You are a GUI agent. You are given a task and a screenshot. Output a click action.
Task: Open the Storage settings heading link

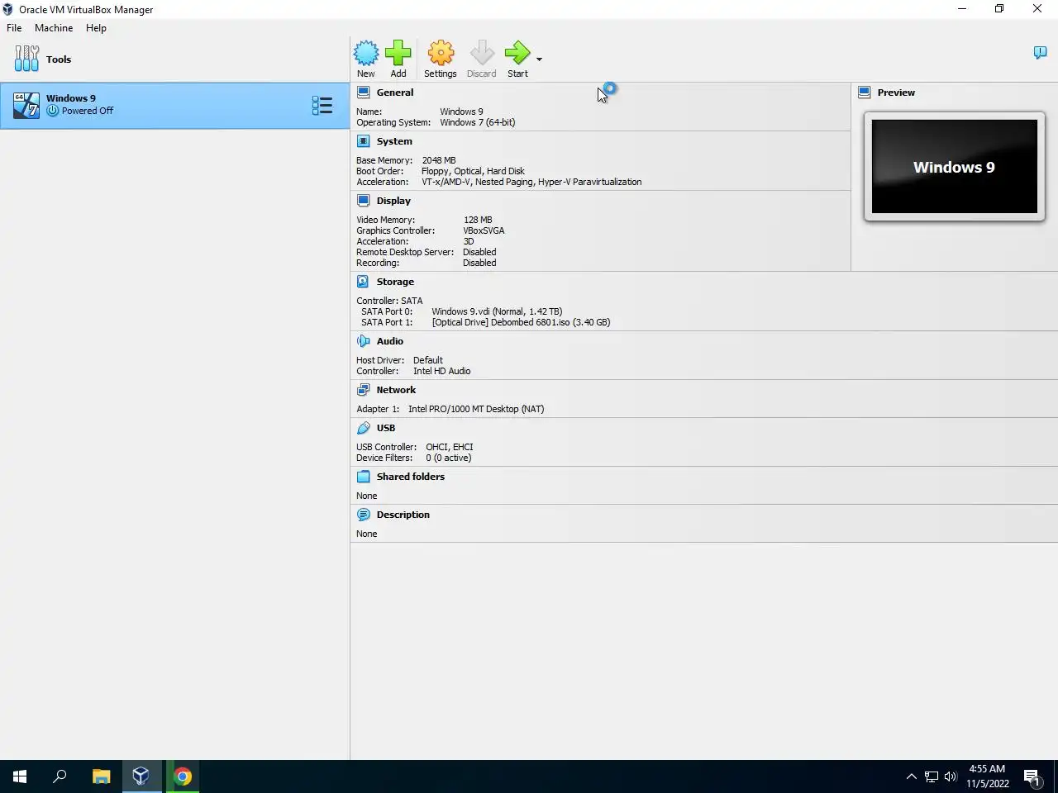click(395, 282)
